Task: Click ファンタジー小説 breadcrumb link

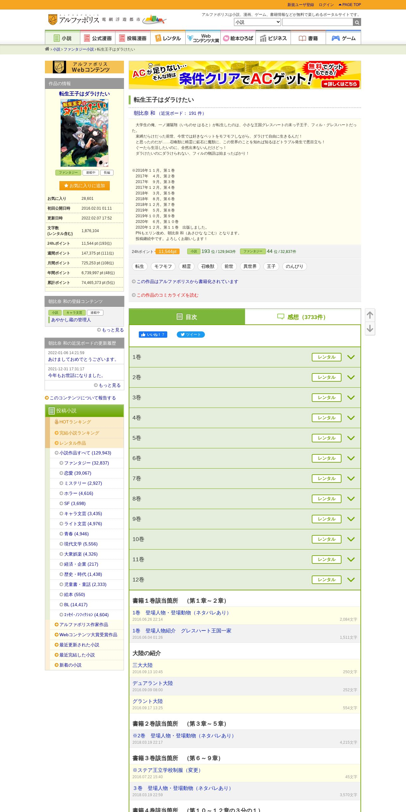Action: click(79, 49)
